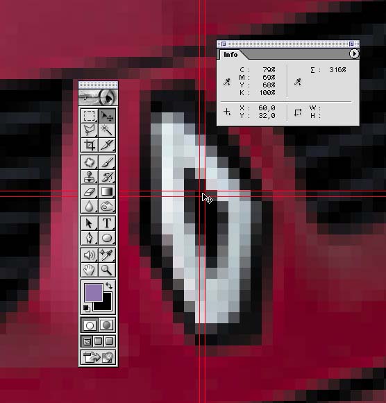Reset to default black and white colors
The width and height of the screenshot is (386, 403).
tap(86, 308)
